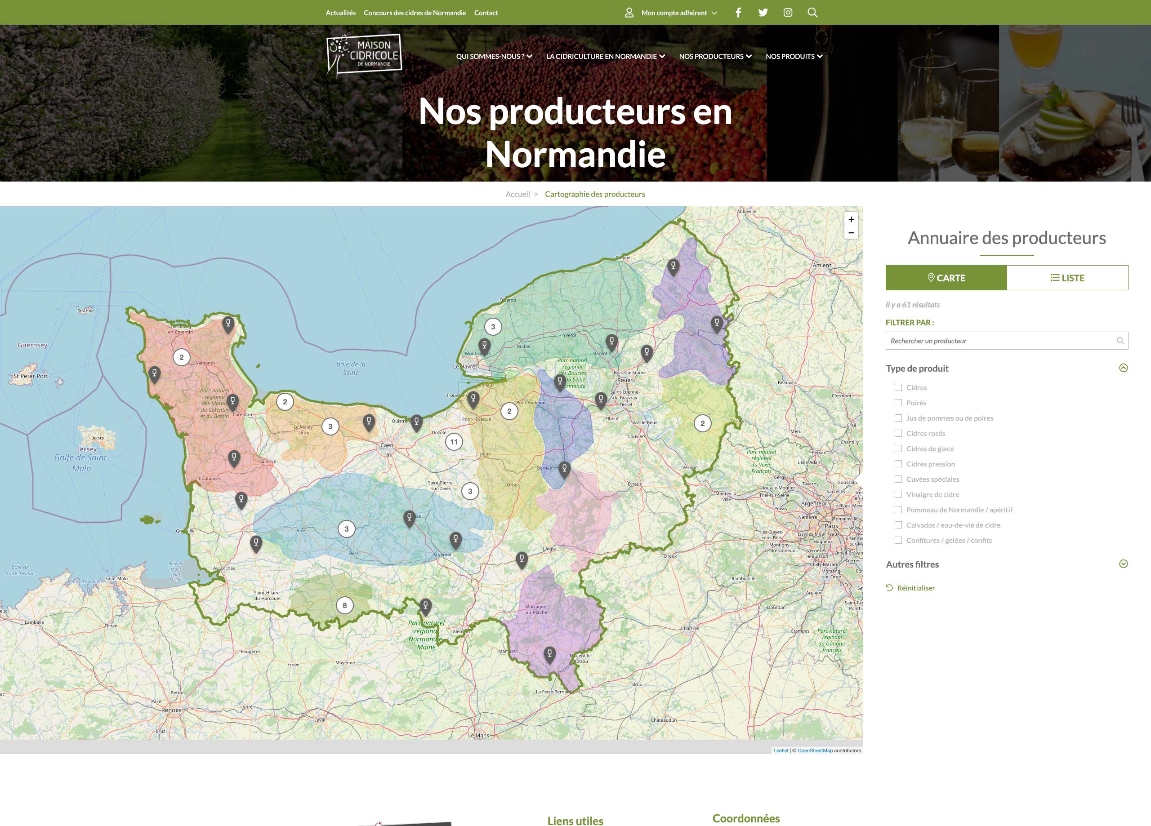
Task: Switch to the LISTE view tab
Action: 1067,278
